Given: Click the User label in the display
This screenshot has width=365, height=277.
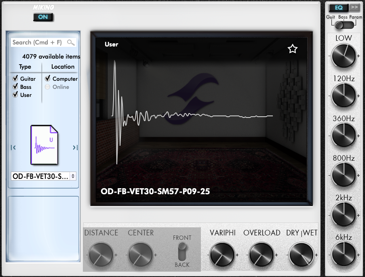Looking at the screenshot, I should tap(112, 44).
